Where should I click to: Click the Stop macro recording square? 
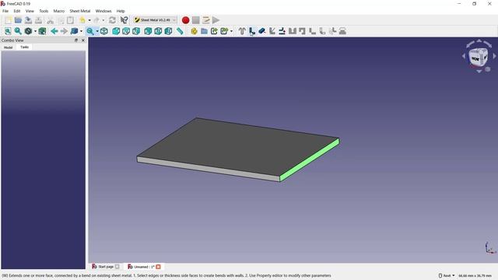click(195, 20)
